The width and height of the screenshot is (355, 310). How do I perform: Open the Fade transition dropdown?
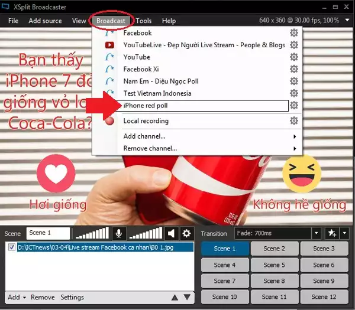pos(317,233)
